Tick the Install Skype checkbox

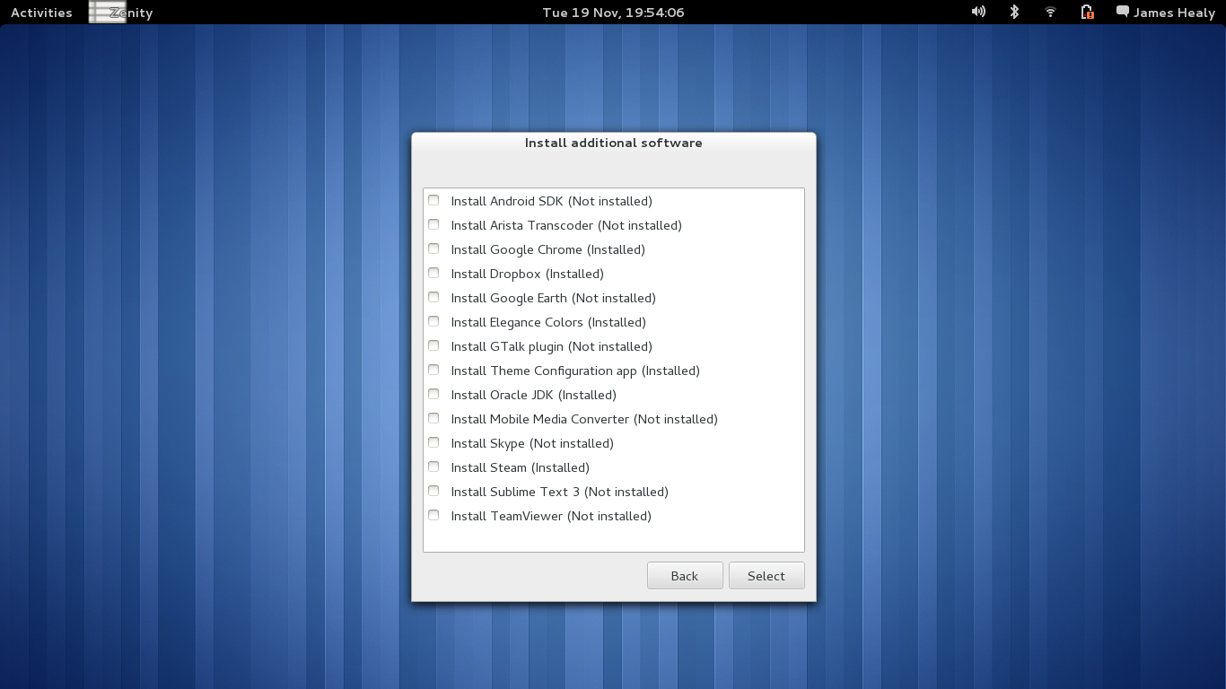(433, 442)
